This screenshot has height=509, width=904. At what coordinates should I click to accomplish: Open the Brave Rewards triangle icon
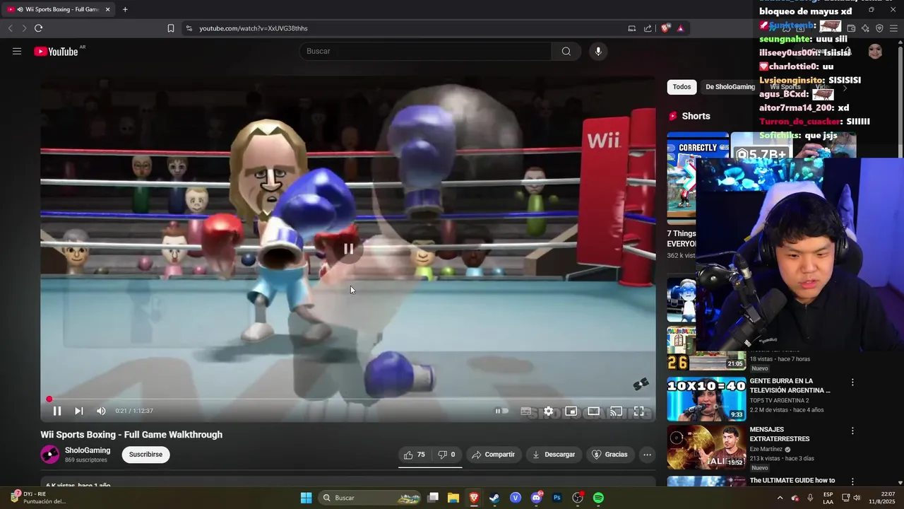(x=680, y=28)
